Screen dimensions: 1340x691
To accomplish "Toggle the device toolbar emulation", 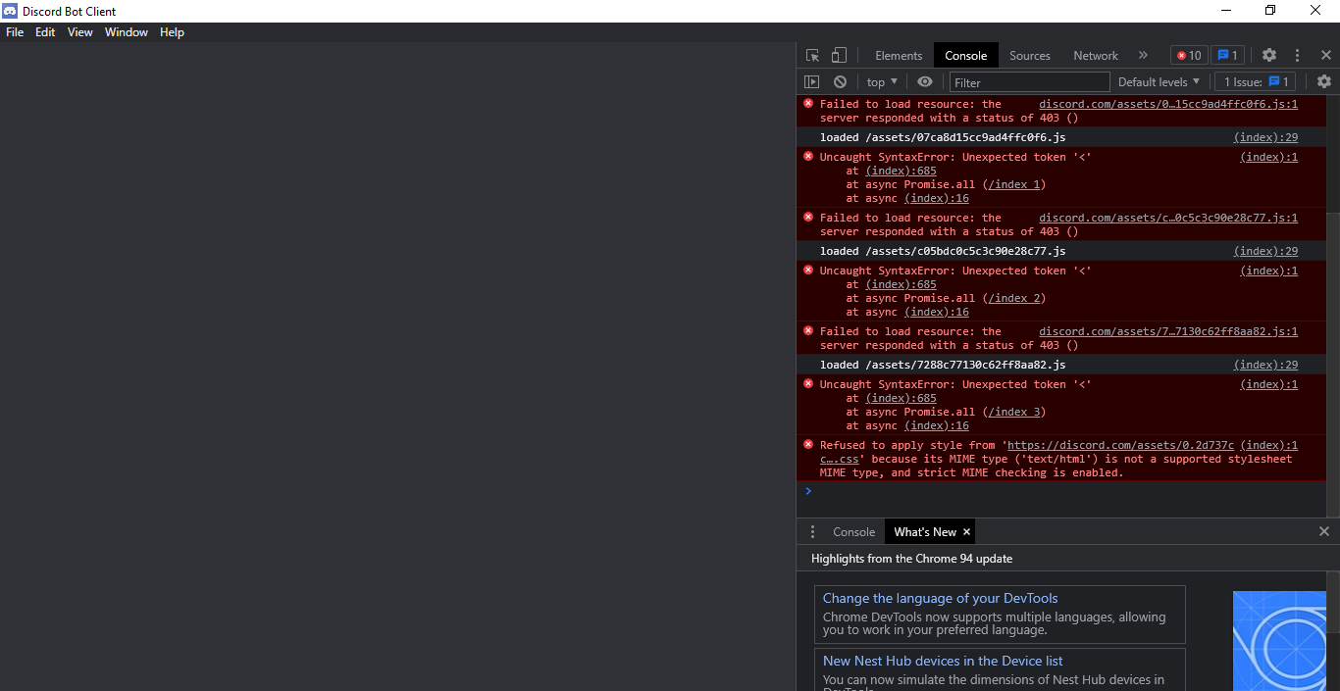I will [839, 55].
